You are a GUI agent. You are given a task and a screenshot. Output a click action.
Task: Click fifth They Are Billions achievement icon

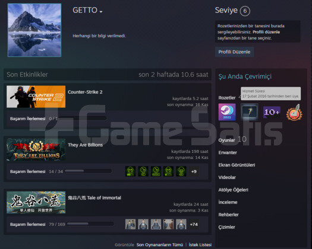[181, 171]
